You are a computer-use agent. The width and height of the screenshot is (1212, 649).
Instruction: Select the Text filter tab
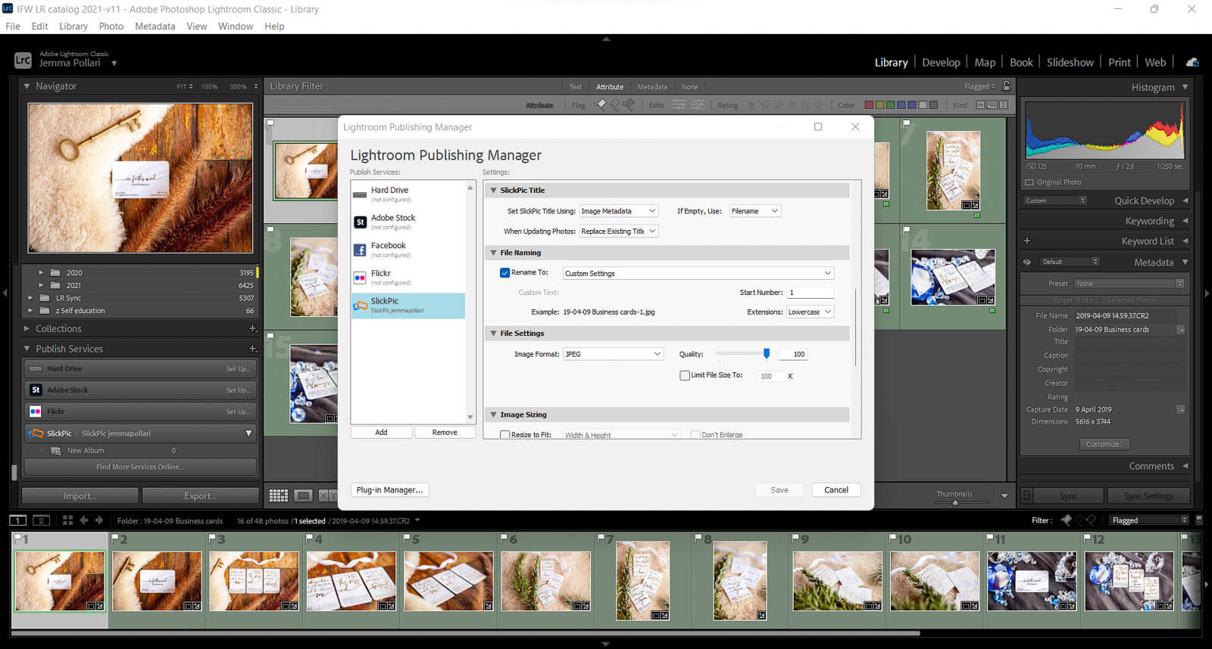click(x=576, y=87)
